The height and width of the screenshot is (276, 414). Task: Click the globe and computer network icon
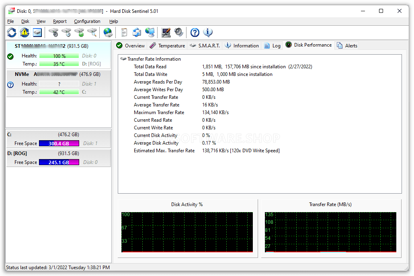point(150,33)
